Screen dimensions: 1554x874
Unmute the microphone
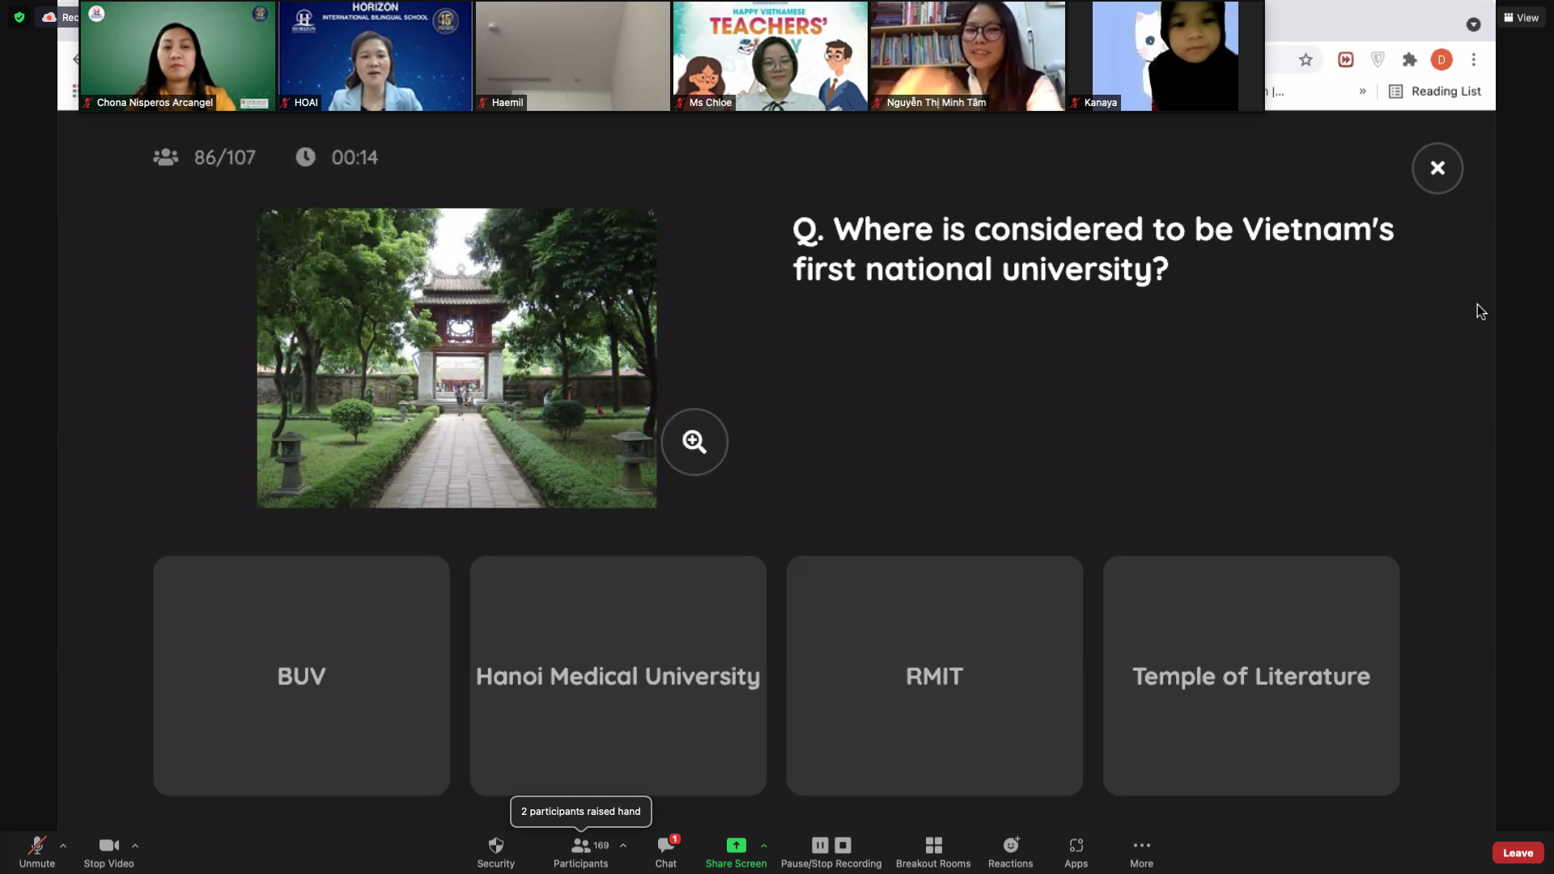tap(36, 852)
